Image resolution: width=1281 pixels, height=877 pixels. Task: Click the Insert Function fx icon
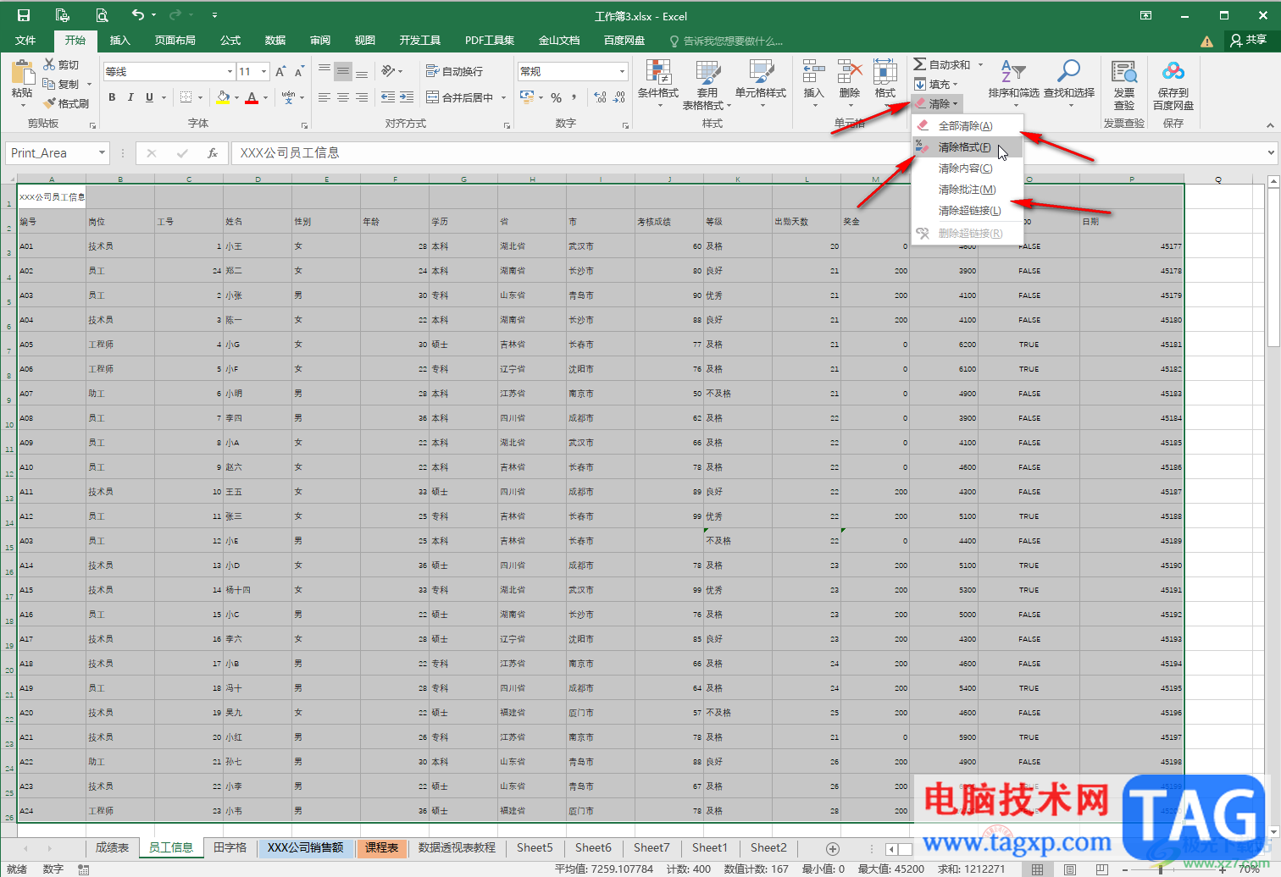point(213,153)
